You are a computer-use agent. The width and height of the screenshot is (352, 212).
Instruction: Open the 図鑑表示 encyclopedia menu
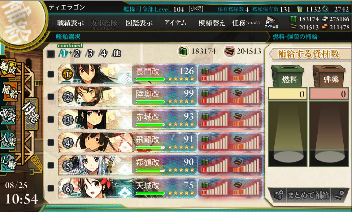139,23
